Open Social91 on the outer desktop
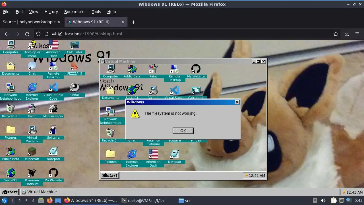Viewport: 364px width, 205px height. [x=11, y=175]
